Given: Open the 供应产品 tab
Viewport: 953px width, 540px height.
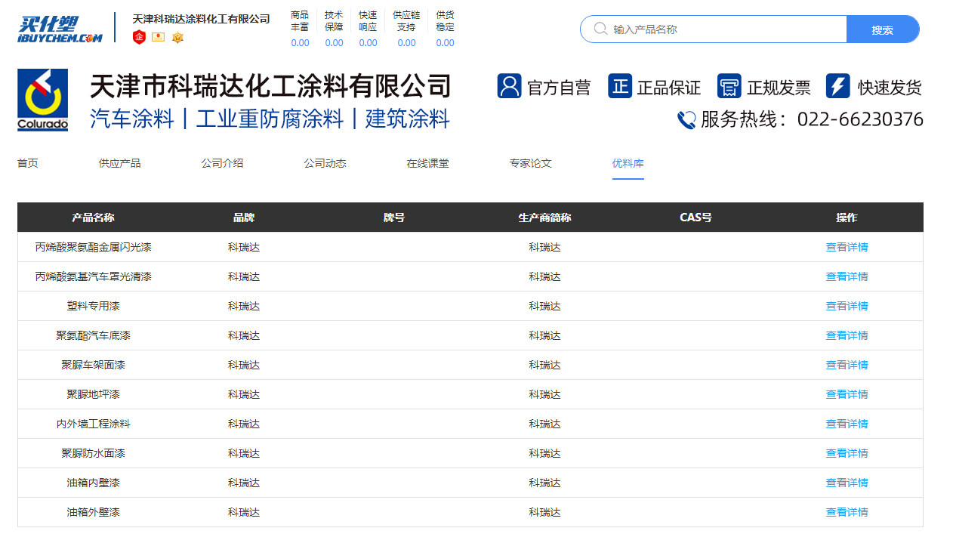Looking at the screenshot, I should (x=119, y=163).
